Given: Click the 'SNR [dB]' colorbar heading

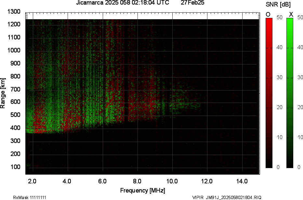Looking at the screenshot, I should coord(278,5).
